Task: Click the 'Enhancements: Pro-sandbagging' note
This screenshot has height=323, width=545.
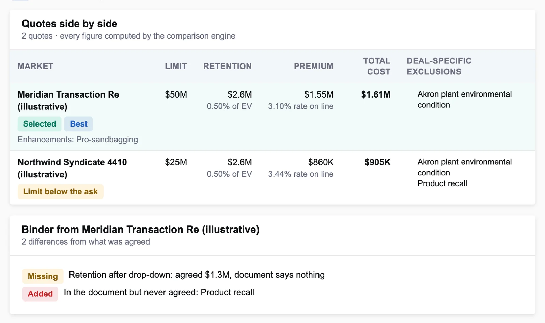Action: [x=78, y=140]
